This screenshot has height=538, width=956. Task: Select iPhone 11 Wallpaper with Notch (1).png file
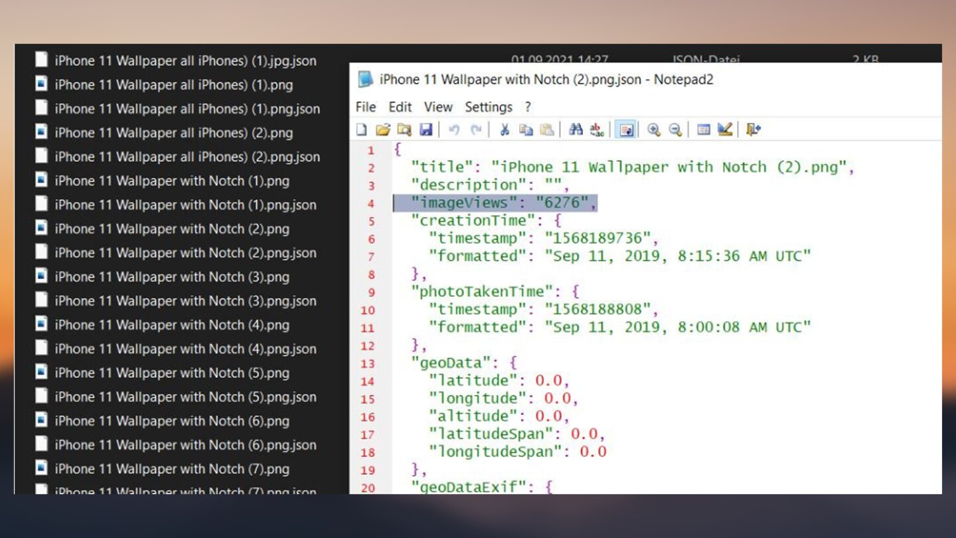pyautogui.click(x=171, y=181)
